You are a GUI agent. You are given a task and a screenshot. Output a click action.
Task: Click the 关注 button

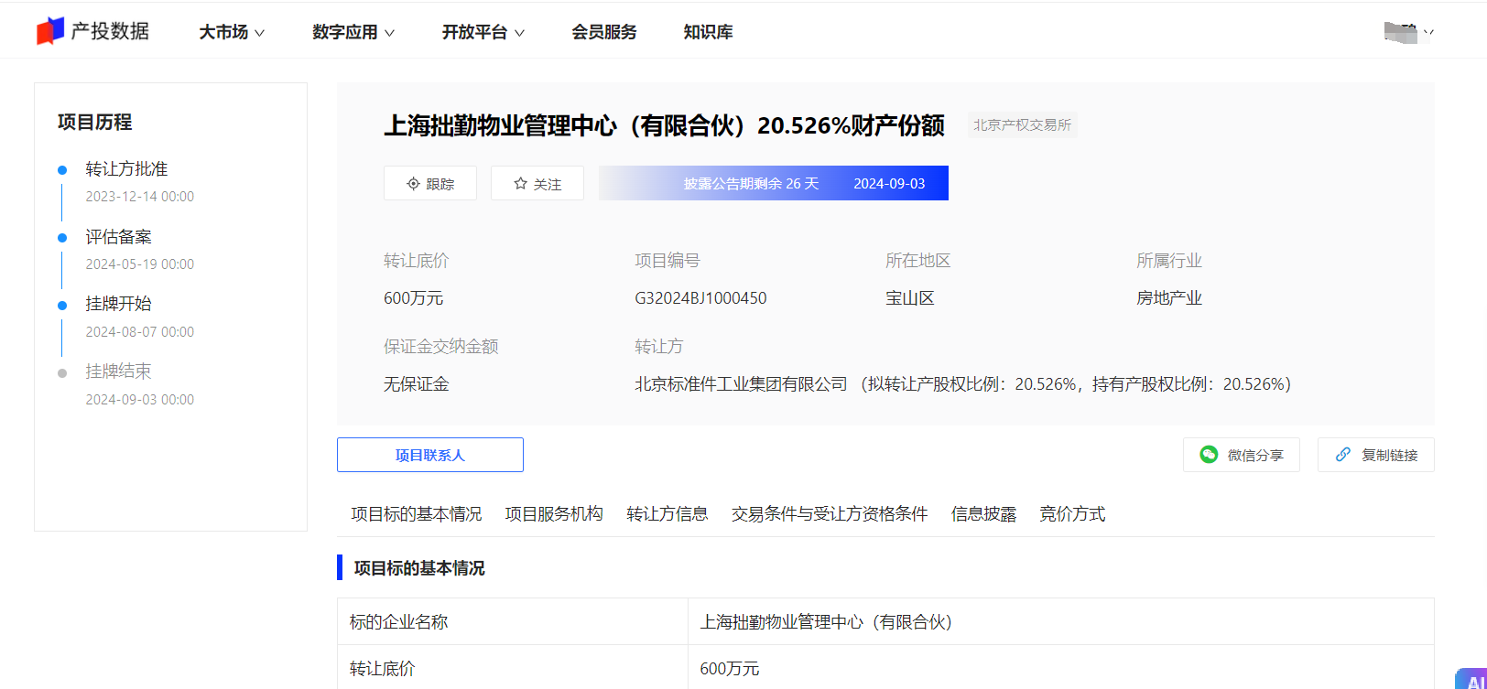[x=537, y=183]
